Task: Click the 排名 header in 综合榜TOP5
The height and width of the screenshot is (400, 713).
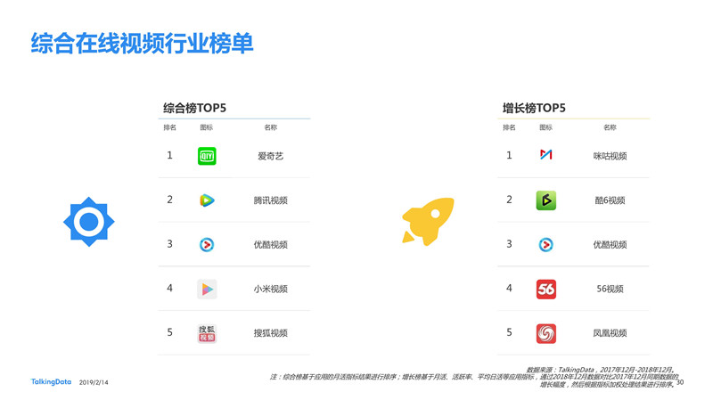Action: point(170,127)
